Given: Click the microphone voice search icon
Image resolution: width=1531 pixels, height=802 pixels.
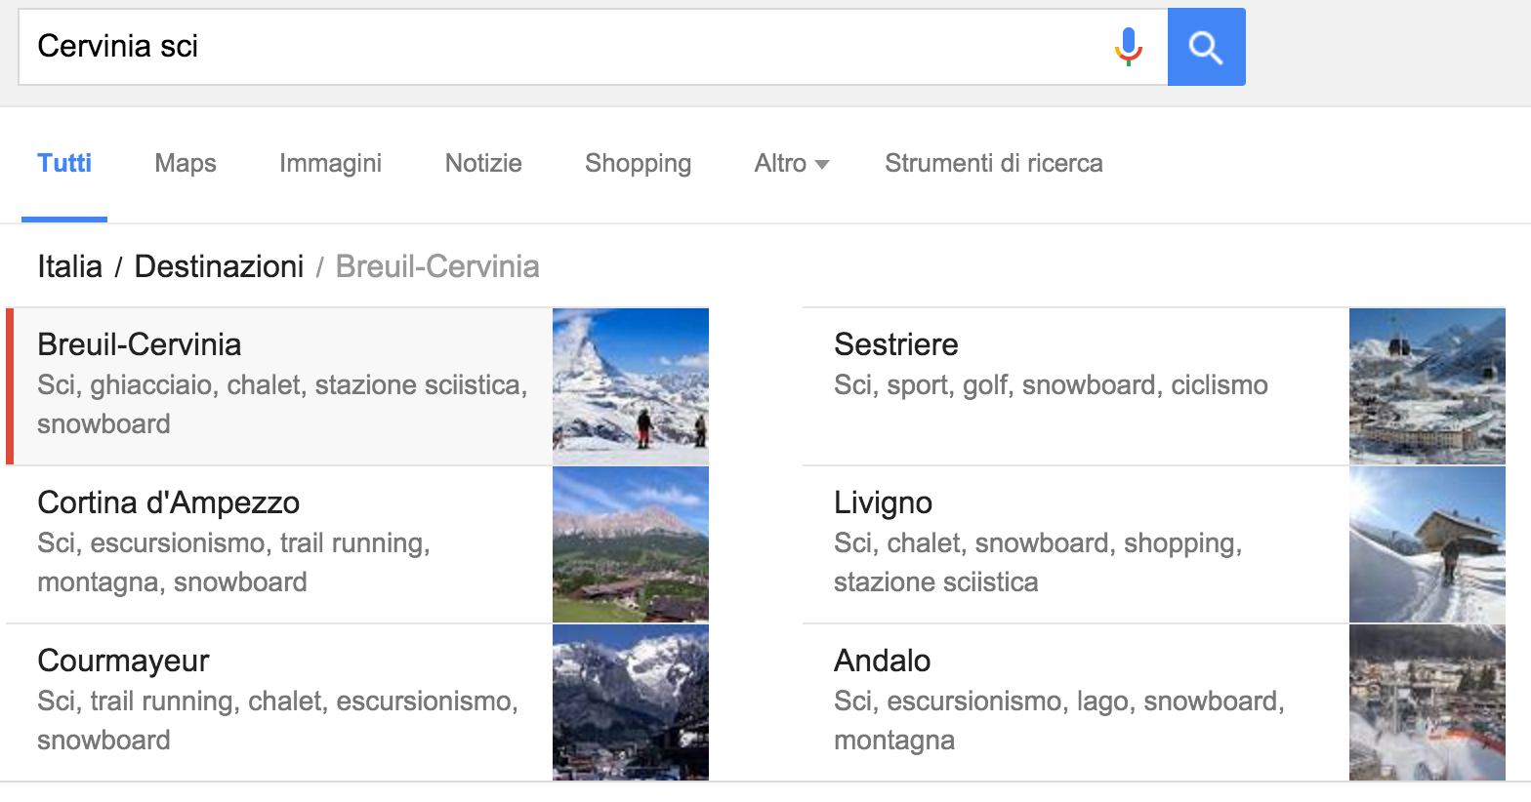Looking at the screenshot, I should (1128, 47).
